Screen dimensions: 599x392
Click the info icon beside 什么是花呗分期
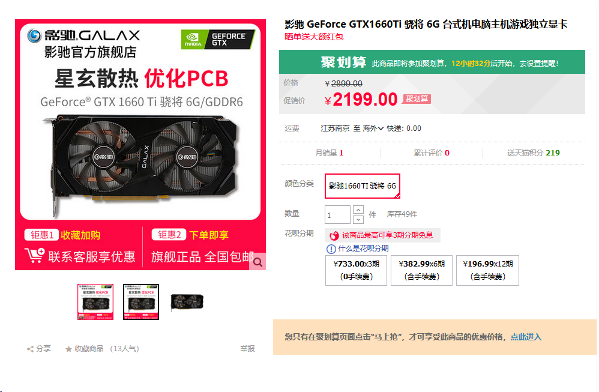331,249
